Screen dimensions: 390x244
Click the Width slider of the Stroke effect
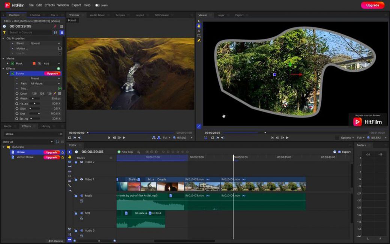tap(33, 98)
